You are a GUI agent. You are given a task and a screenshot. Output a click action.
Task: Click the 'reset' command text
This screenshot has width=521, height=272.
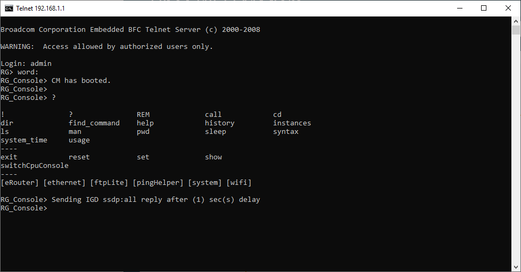79,157
